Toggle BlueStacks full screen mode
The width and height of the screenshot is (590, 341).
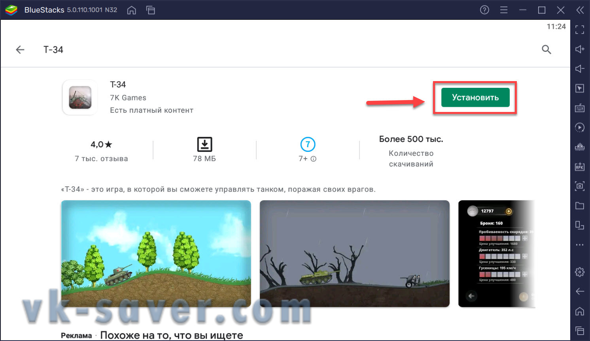click(580, 30)
